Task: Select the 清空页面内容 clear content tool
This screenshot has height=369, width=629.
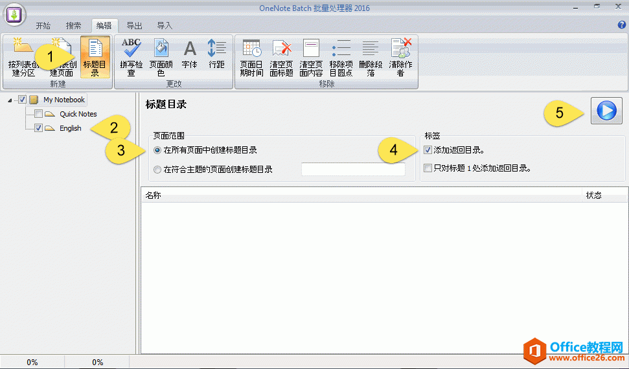Action: click(x=311, y=57)
